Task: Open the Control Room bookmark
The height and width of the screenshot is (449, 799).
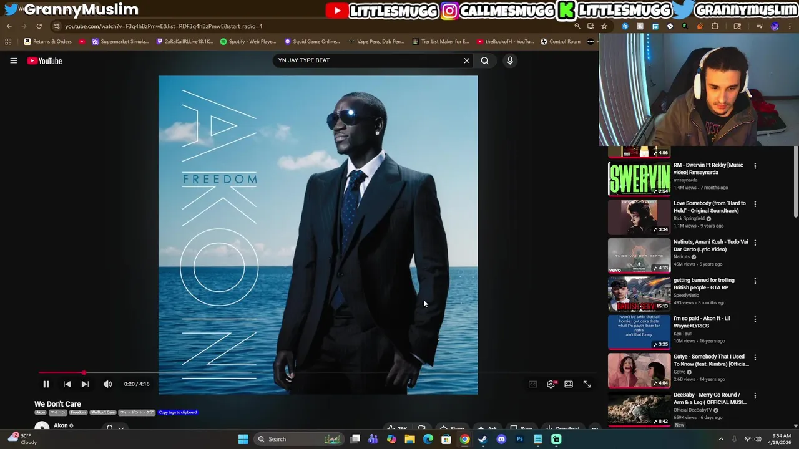Action: (x=561, y=42)
